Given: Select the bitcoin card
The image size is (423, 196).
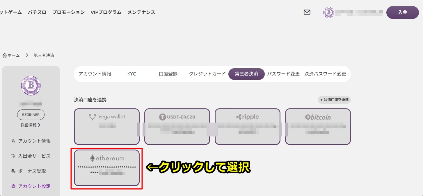Looking at the screenshot, I should (318, 127).
